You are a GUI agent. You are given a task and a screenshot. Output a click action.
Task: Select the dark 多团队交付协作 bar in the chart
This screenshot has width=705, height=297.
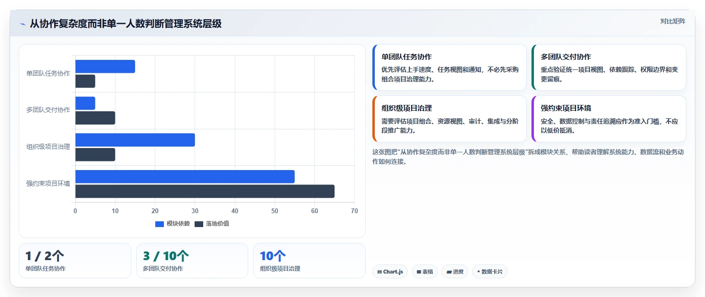(95, 118)
